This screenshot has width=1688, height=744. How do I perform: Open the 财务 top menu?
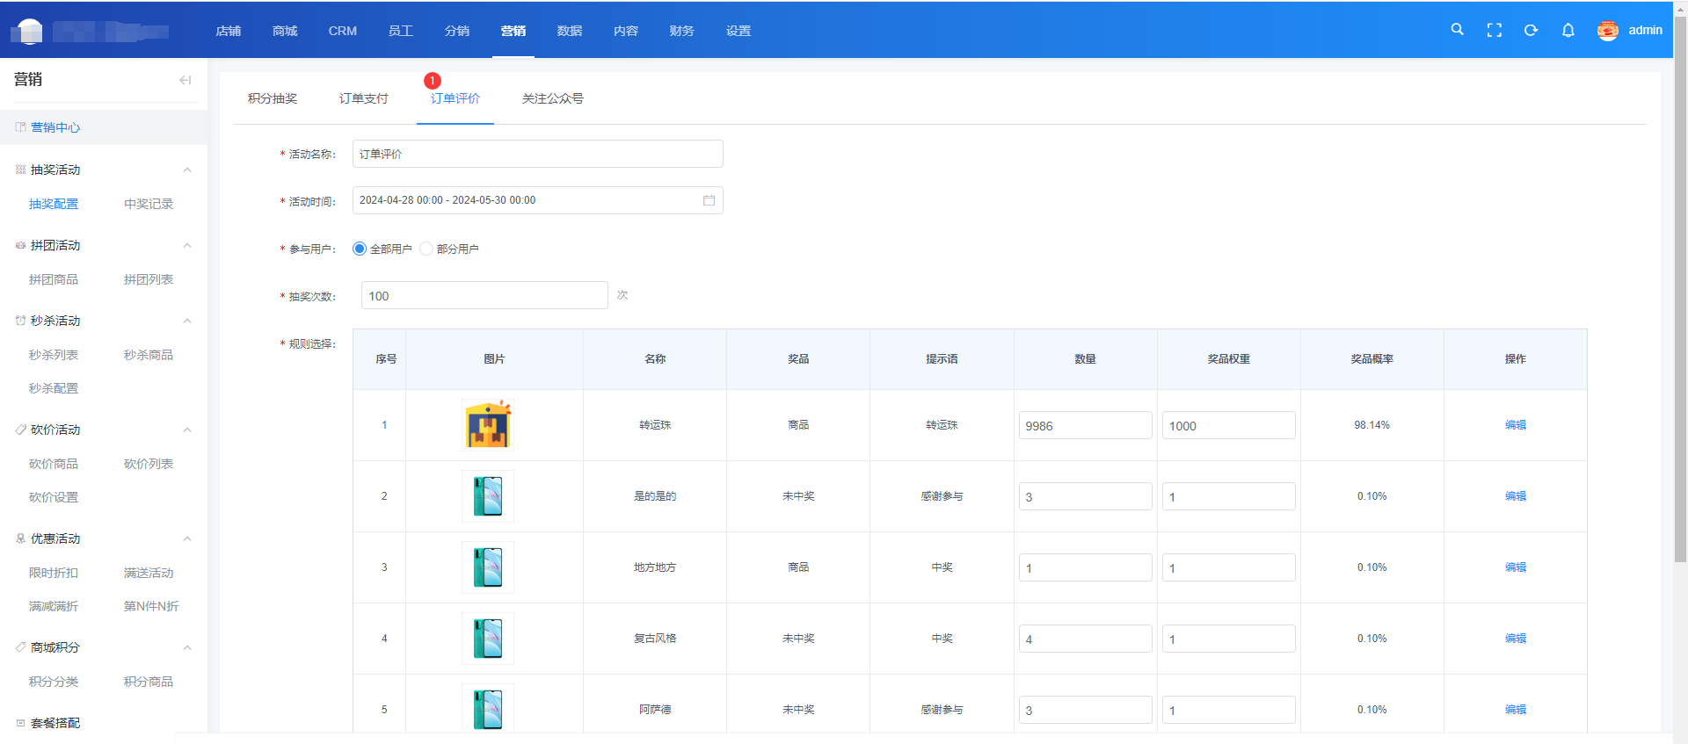pos(682,31)
